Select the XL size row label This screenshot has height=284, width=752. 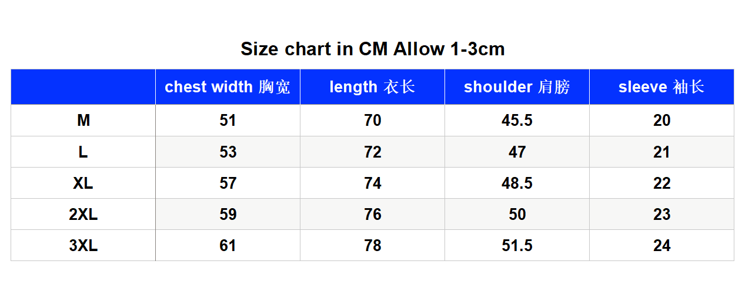click(x=83, y=183)
